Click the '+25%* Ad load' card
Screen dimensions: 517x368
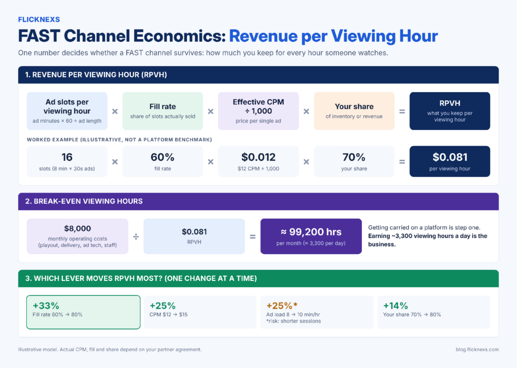[x=317, y=312]
